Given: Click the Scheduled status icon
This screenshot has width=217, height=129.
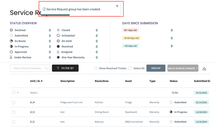Looking at the screenshot, I should coord(58,35).
